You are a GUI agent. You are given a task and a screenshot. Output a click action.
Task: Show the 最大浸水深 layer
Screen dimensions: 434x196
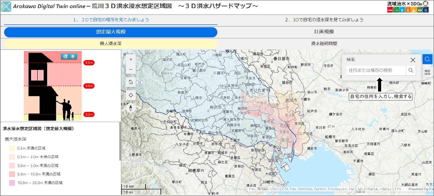tap(111, 44)
